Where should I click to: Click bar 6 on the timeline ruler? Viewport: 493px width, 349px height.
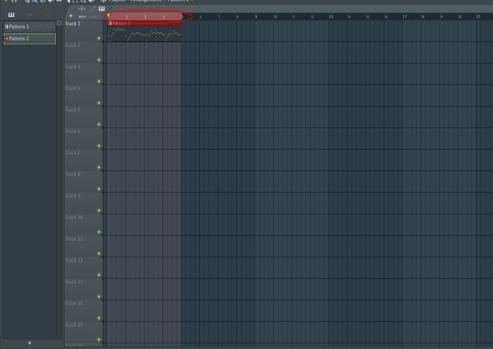click(201, 17)
